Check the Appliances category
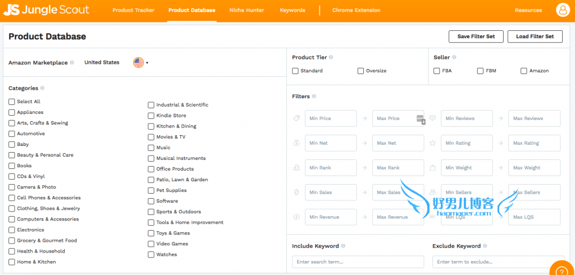Screen dimensions: 575x275 click(x=12, y=112)
